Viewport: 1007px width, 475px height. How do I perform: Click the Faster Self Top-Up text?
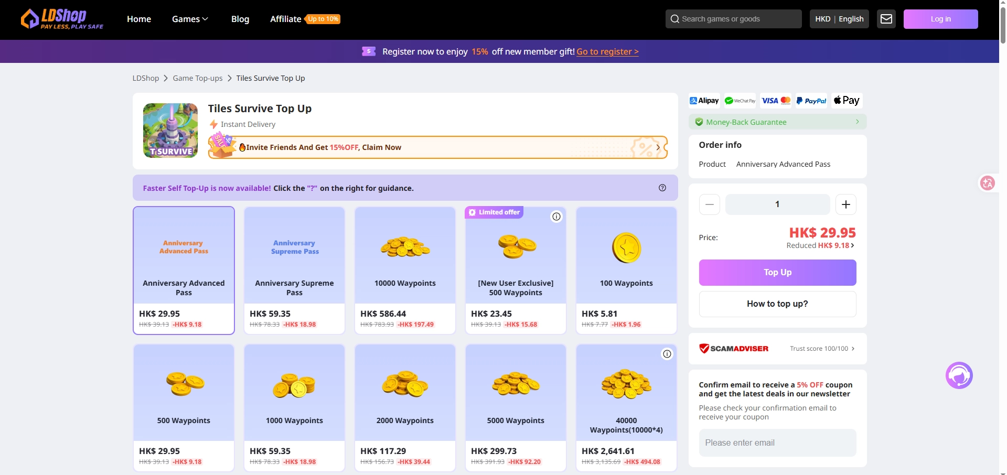point(207,188)
